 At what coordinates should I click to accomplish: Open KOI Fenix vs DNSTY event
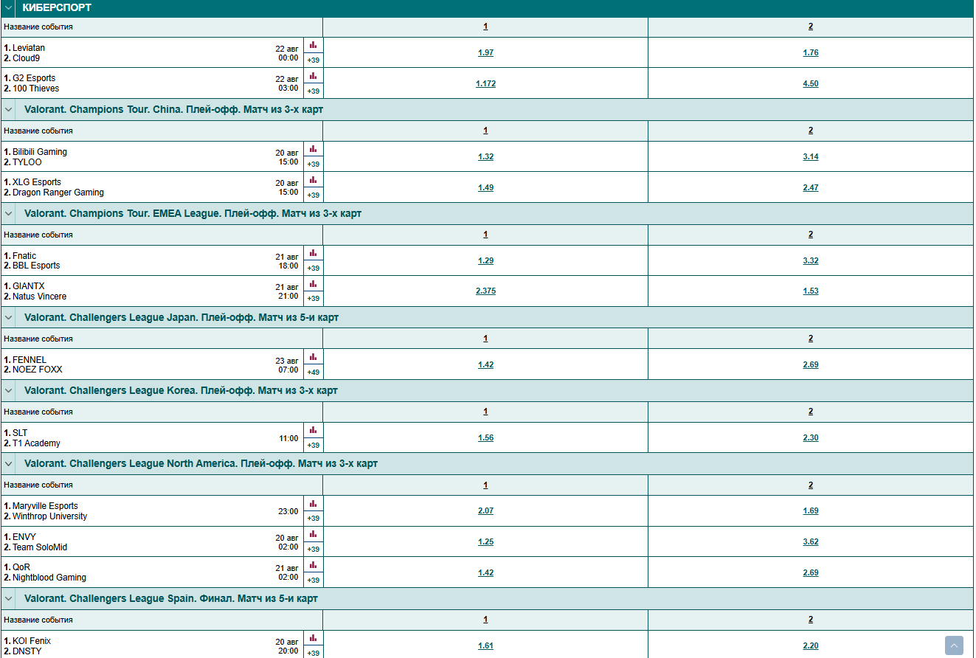tap(27, 646)
